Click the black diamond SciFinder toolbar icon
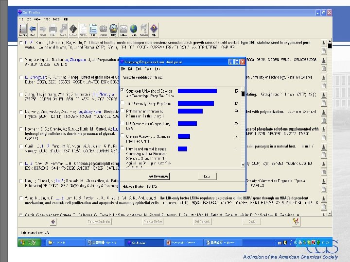Screen dimensions: 350x262 [x=73, y=30]
